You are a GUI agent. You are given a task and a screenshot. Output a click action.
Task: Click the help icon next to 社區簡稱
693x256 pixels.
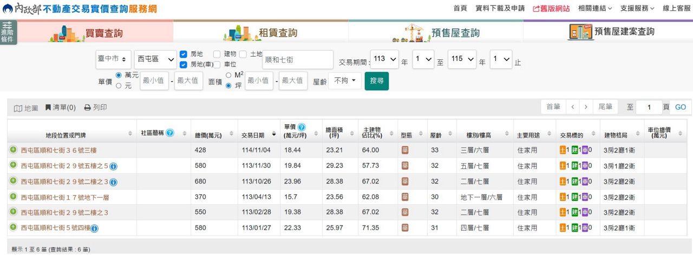pyautogui.click(x=170, y=133)
